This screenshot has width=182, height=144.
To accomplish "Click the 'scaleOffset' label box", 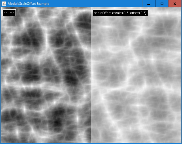I will click(x=120, y=13).
